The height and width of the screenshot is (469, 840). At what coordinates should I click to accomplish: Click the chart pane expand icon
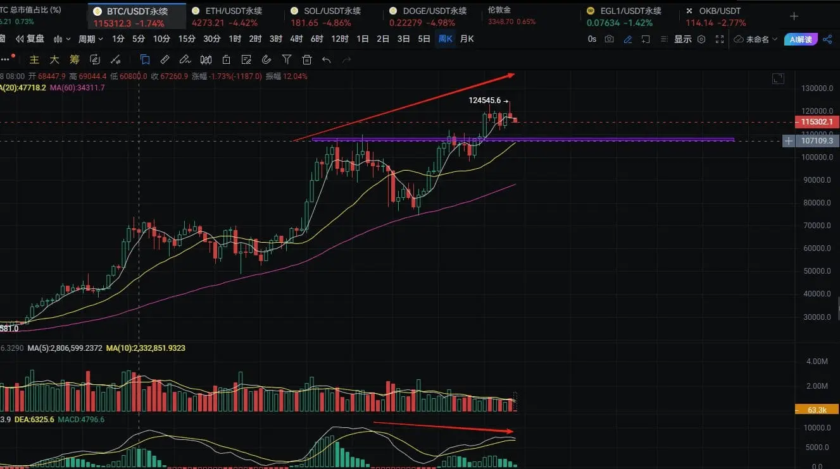(778, 79)
